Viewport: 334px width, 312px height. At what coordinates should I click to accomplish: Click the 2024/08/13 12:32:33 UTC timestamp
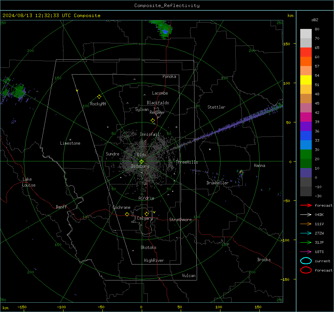51,16
